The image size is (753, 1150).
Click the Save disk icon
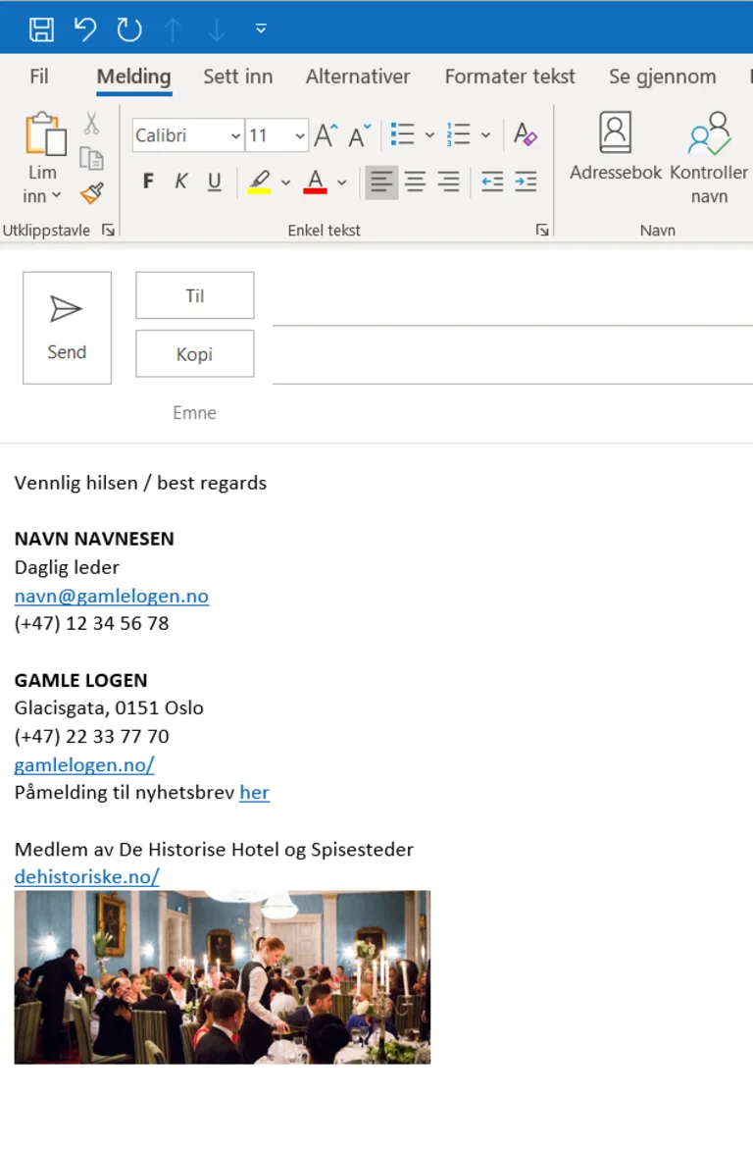point(41,29)
